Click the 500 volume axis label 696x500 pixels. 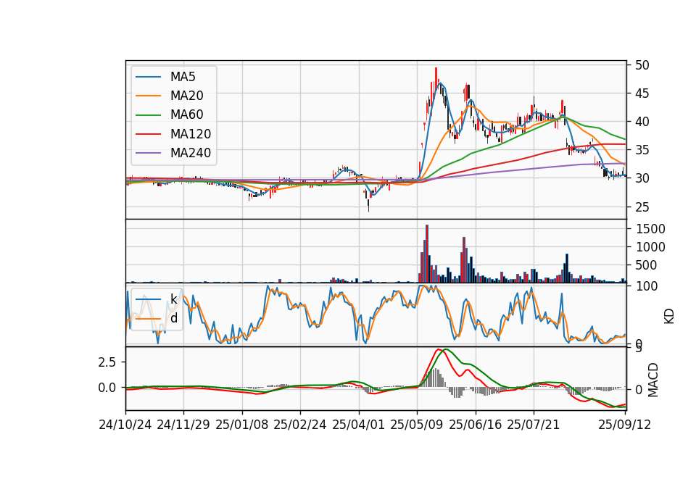647,265
